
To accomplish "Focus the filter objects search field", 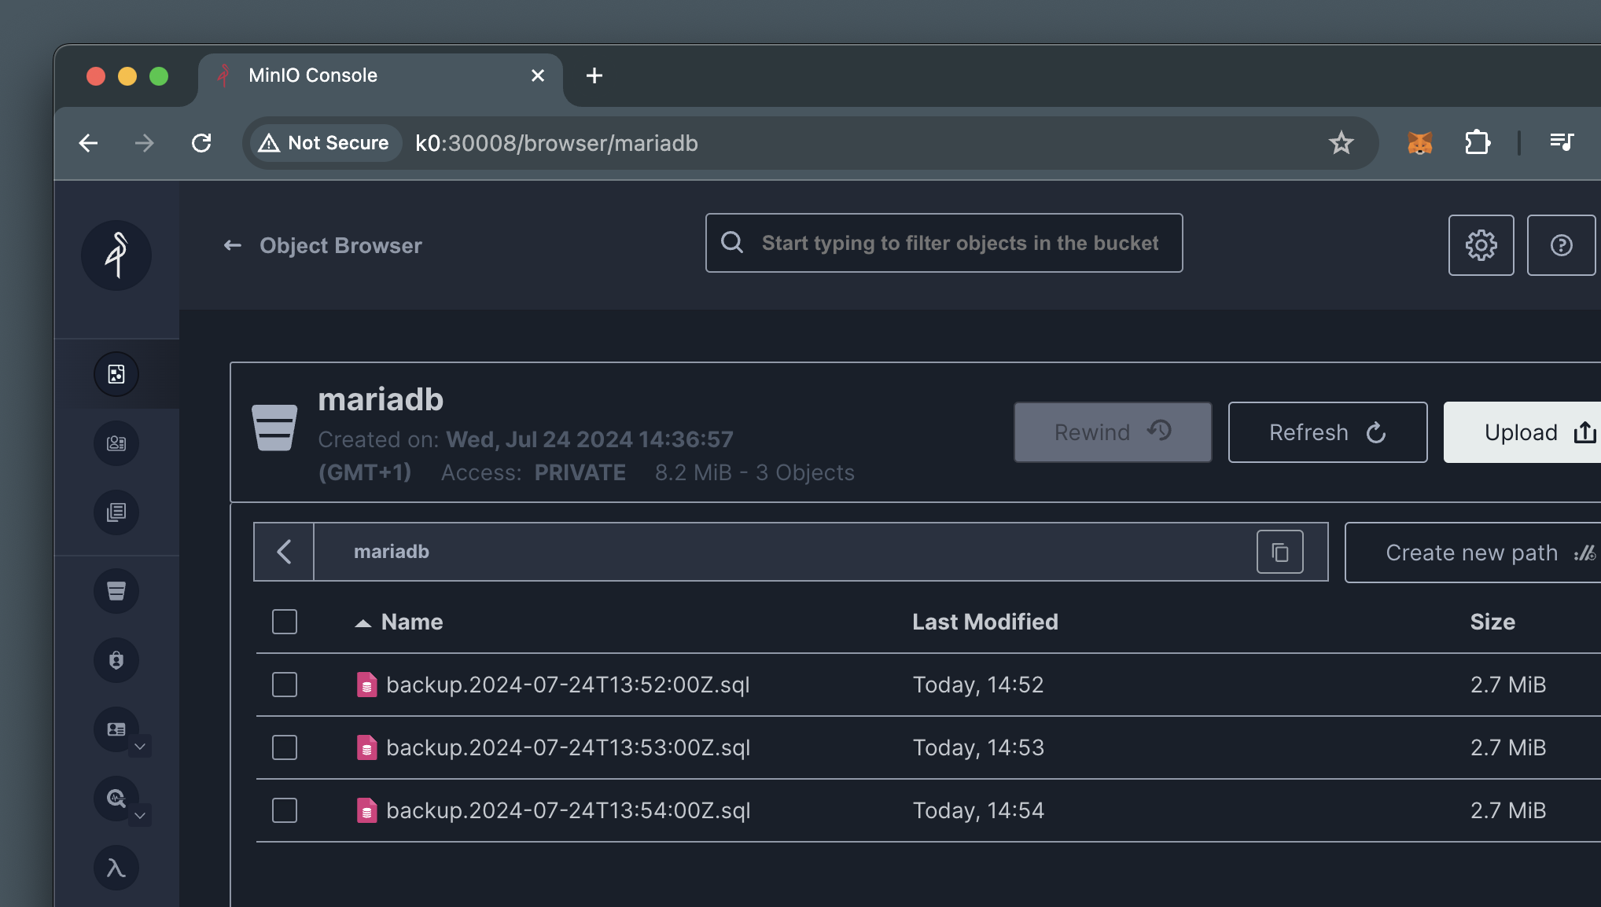I will pyautogui.click(x=944, y=243).
